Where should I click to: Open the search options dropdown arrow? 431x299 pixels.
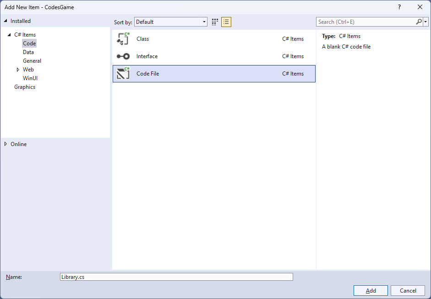(426, 22)
